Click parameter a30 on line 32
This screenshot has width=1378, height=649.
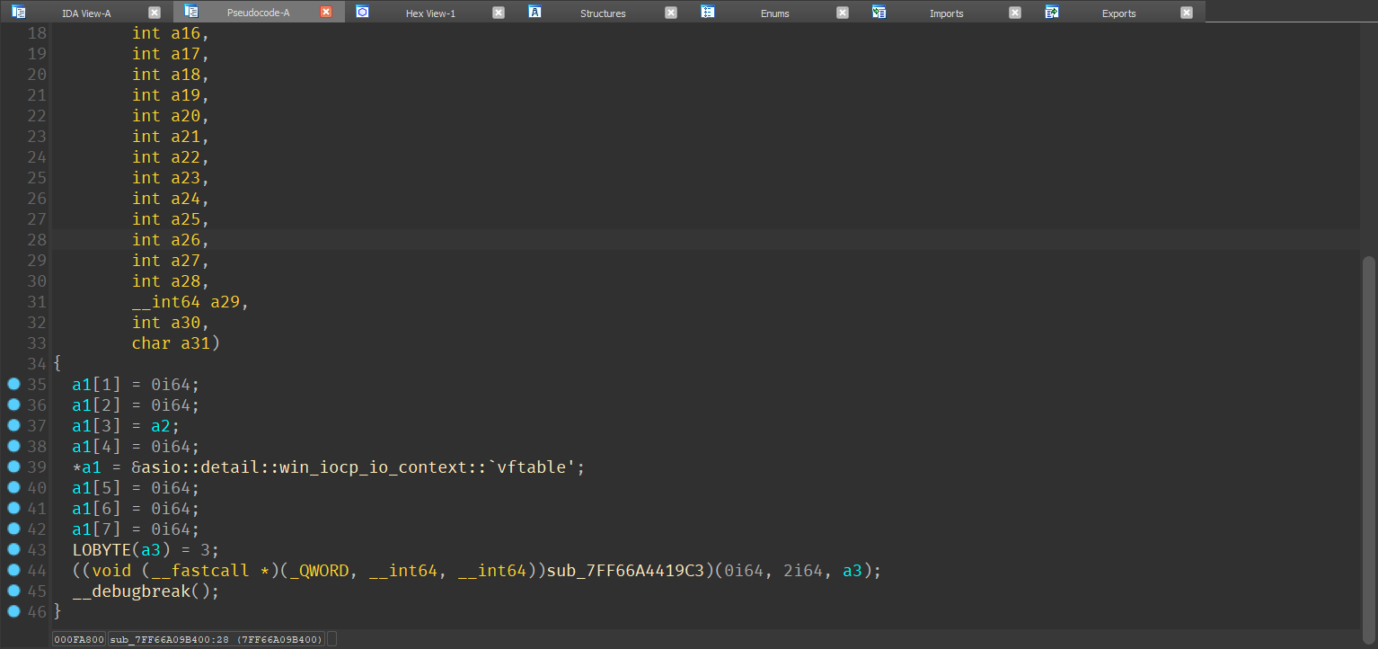pyautogui.click(x=186, y=323)
